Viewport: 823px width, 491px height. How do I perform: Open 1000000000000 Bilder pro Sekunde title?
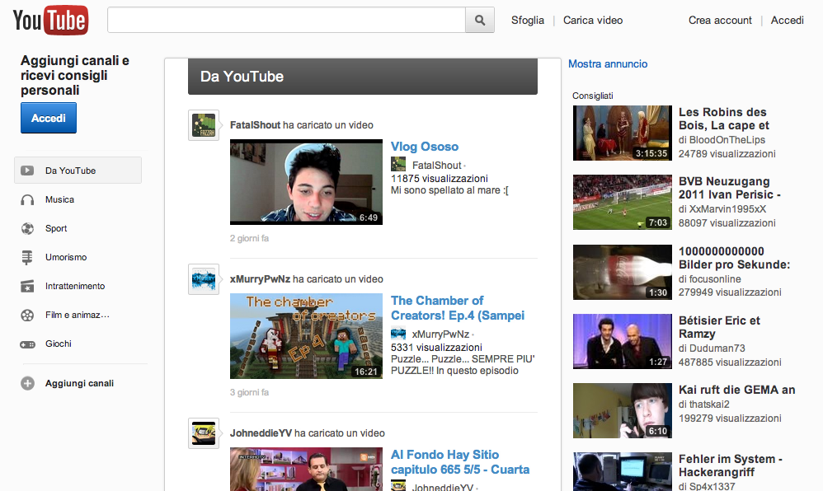pyautogui.click(x=734, y=258)
